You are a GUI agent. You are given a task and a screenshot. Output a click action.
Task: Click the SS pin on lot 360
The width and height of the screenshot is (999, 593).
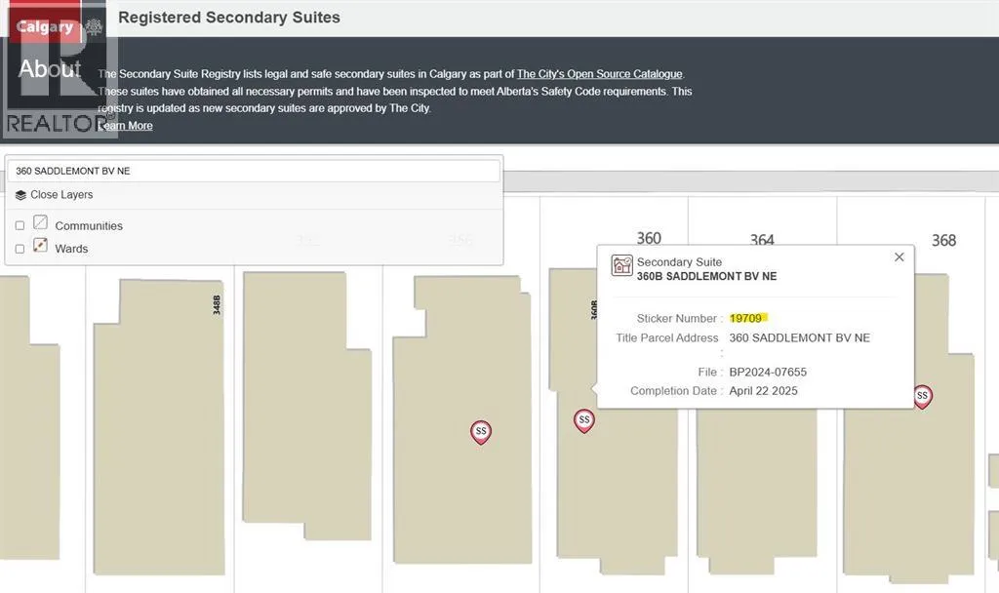[x=583, y=420]
